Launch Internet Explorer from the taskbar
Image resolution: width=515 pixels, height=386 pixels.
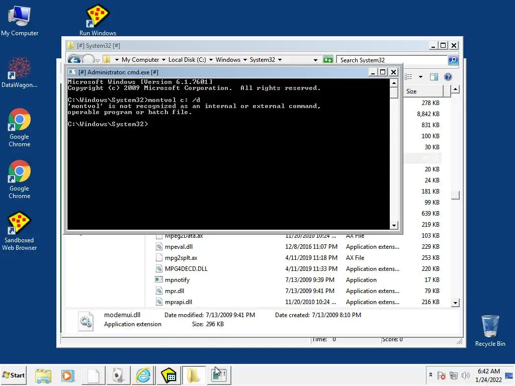pyautogui.click(x=143, y=375)
